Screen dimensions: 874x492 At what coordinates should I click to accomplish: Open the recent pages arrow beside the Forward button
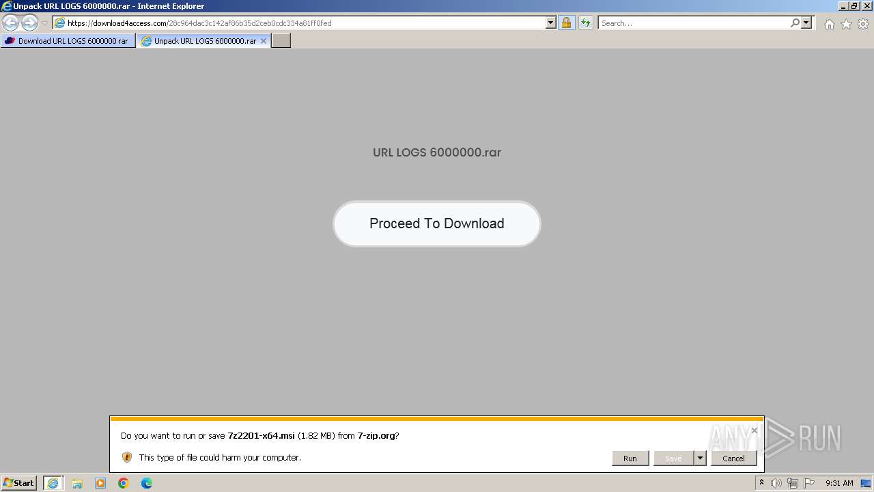44,23
